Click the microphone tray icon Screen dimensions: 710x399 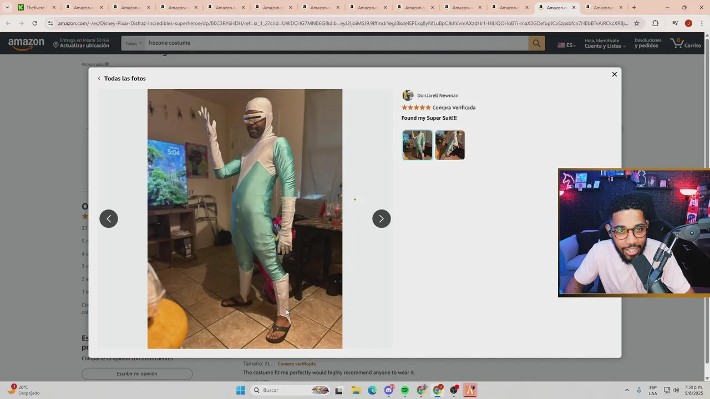(x=639, y=390)
